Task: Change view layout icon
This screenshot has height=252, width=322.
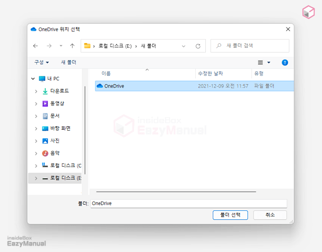Action: (x=260, y=62)
